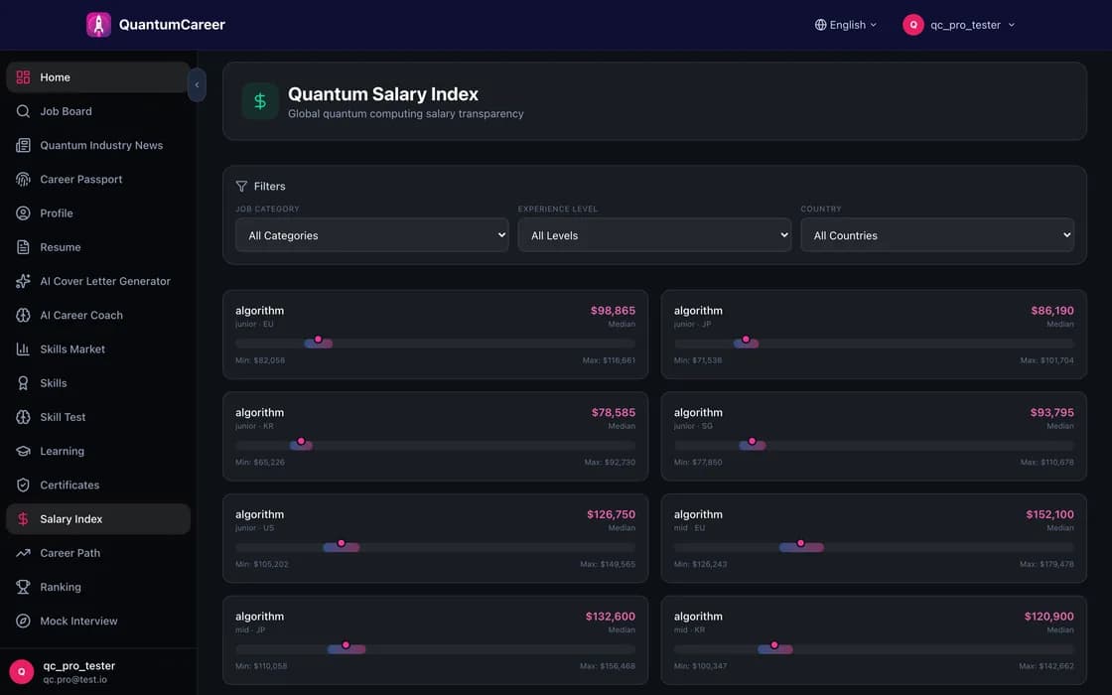The image size is (1112, 695).
Task: Open the English language selector
Action: 846,25
